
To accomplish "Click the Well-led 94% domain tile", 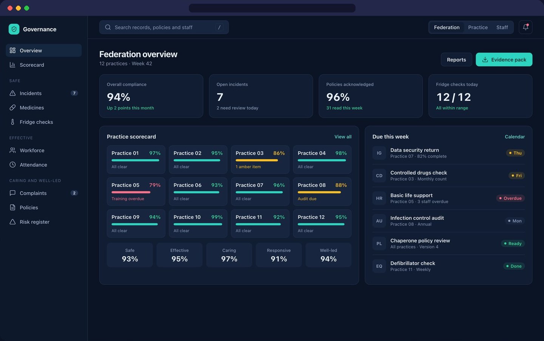I will pyautogui.click(x=329, y=255).
